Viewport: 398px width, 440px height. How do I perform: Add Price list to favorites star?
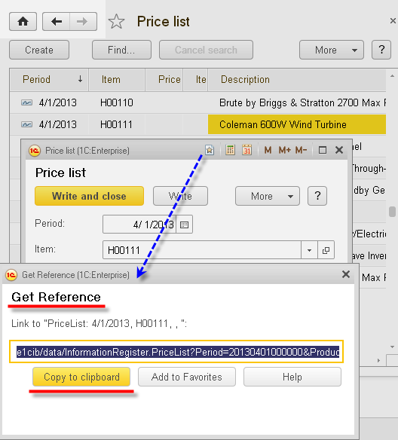coord(116,22)
